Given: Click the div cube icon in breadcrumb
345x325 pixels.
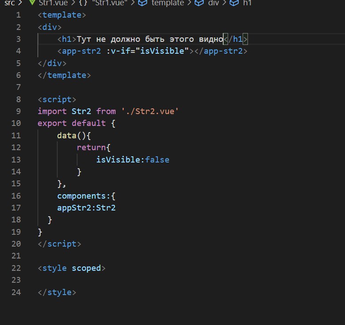Looking at the screenshot, I should coord(199,3).
